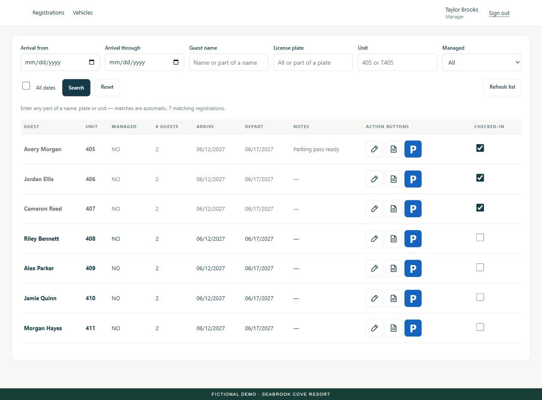The image size is (542, 400).
Task: Focus the Unit input field
Action: coord(397,62)
